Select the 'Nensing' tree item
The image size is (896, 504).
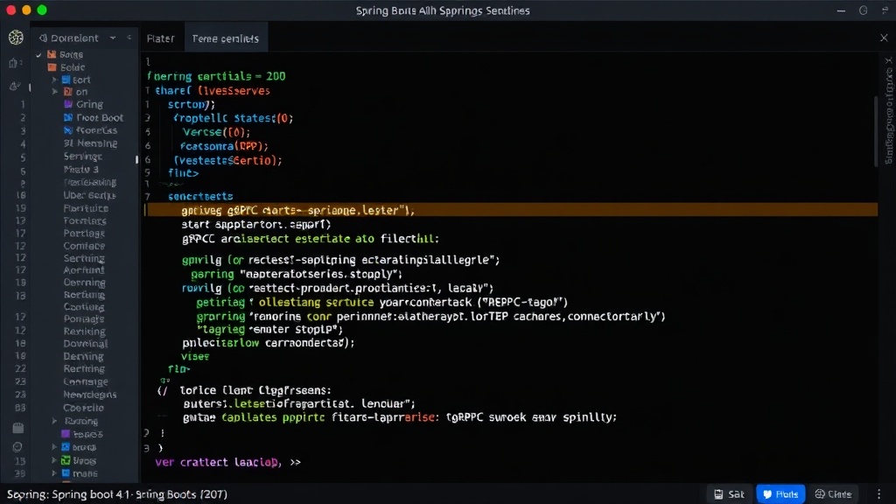tap(90, 143)
